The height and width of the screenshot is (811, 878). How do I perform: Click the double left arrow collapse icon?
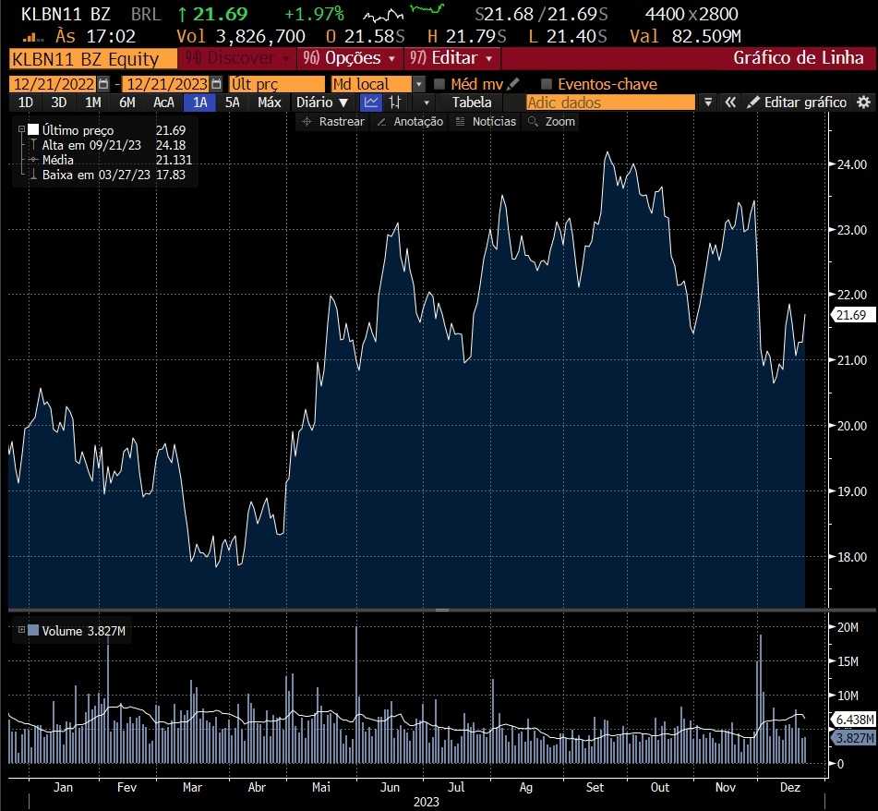click(x=730, y=103)
